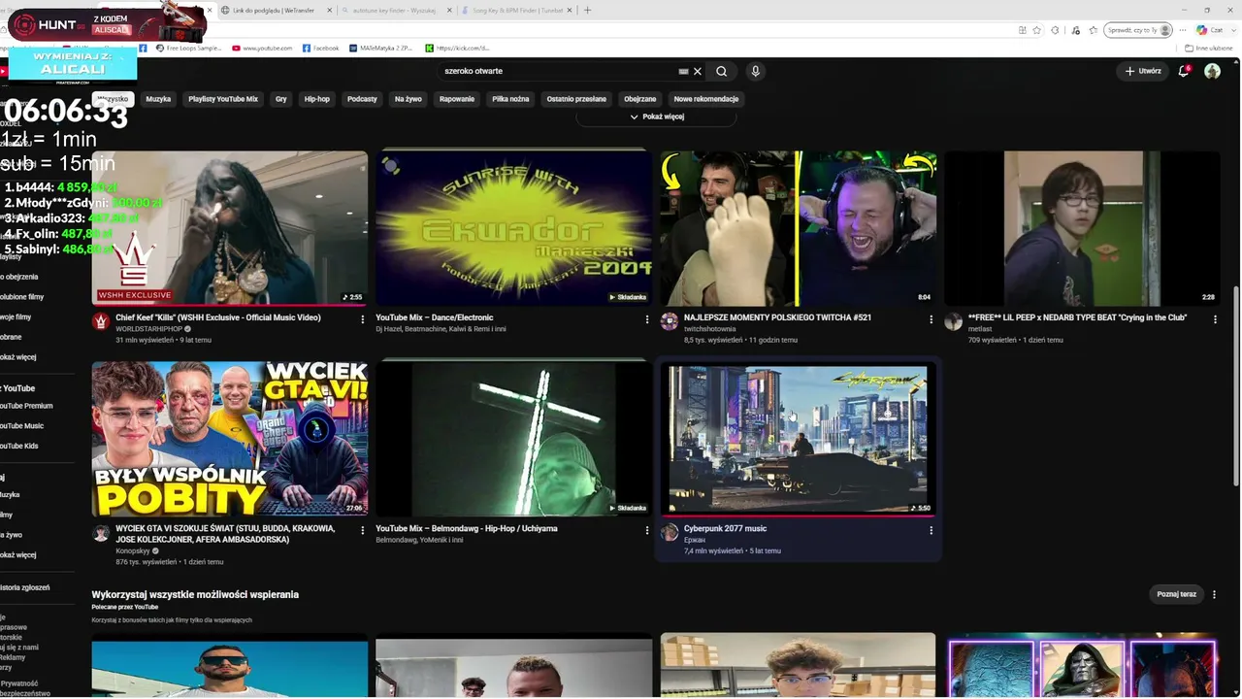Select the Rapowanie filter chip
The width and height of the screenshot is (1242, 699).
tap(457, 99)
